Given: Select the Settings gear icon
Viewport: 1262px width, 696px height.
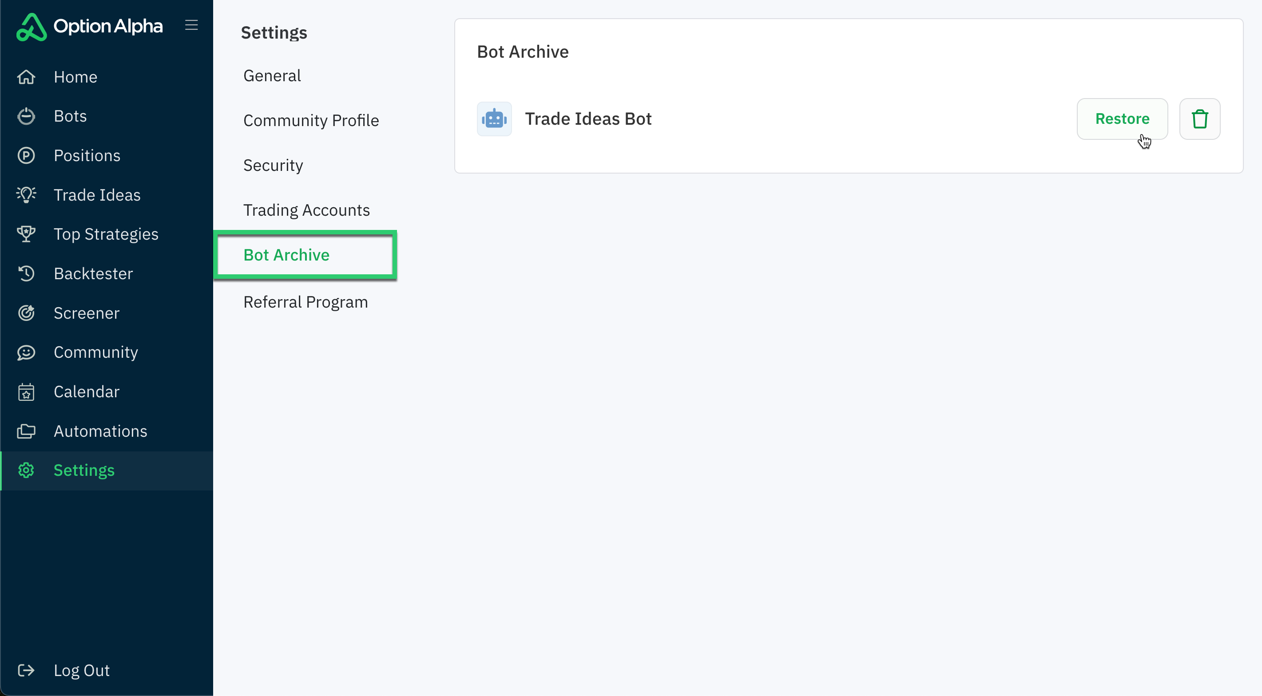Looking at the screenshot, I should tap(27, 470).
